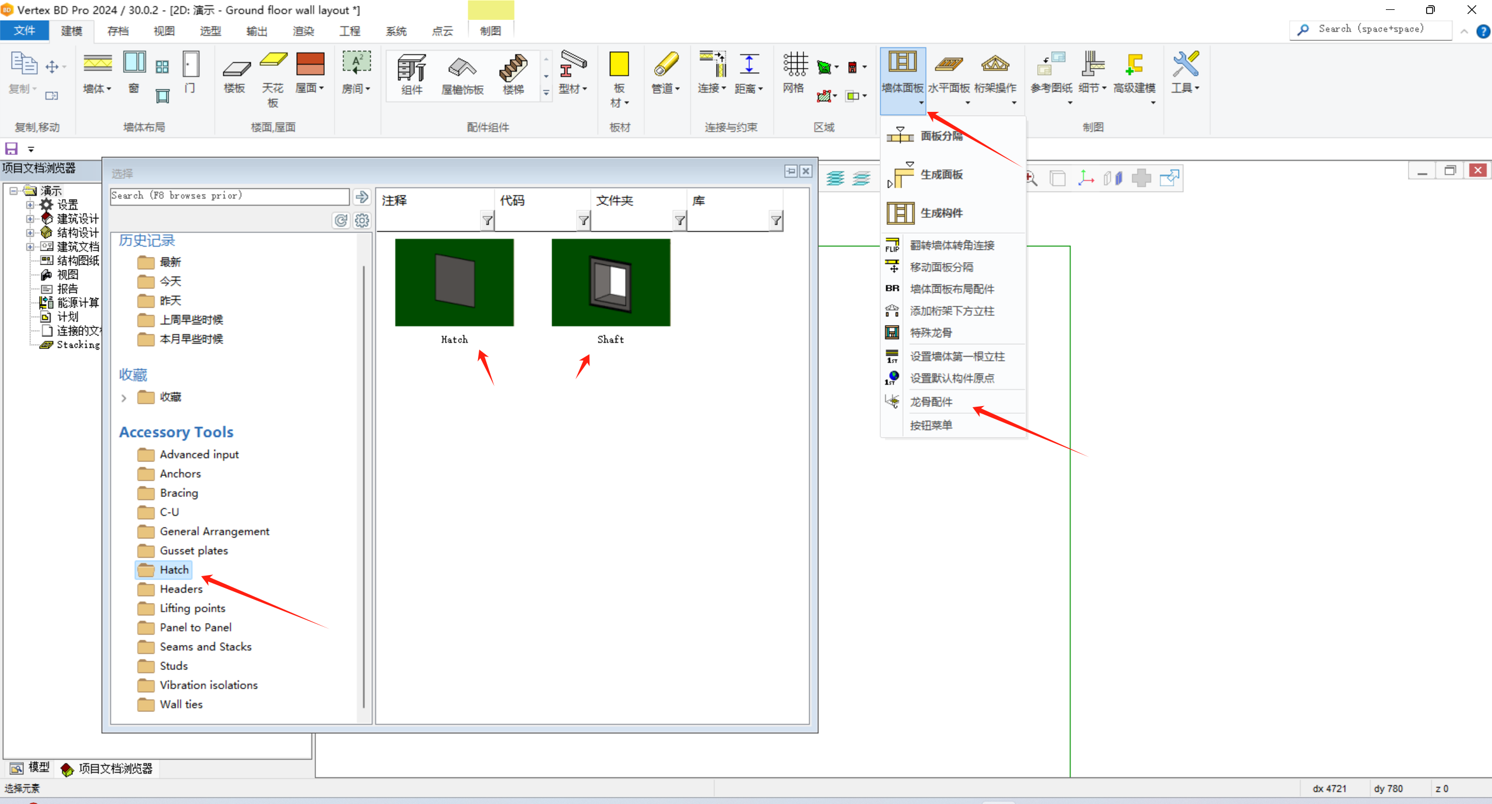1492x804 pixels.
Task: Select the 楼梯 stairs tool
Action: (x=514, y=75)
